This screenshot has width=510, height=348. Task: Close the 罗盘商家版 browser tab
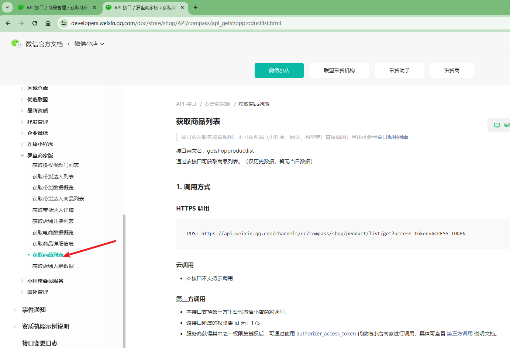(182, 7)
